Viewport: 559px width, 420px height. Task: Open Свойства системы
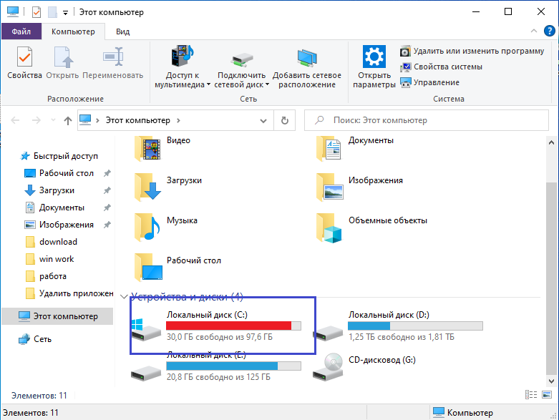coord(442,67)
